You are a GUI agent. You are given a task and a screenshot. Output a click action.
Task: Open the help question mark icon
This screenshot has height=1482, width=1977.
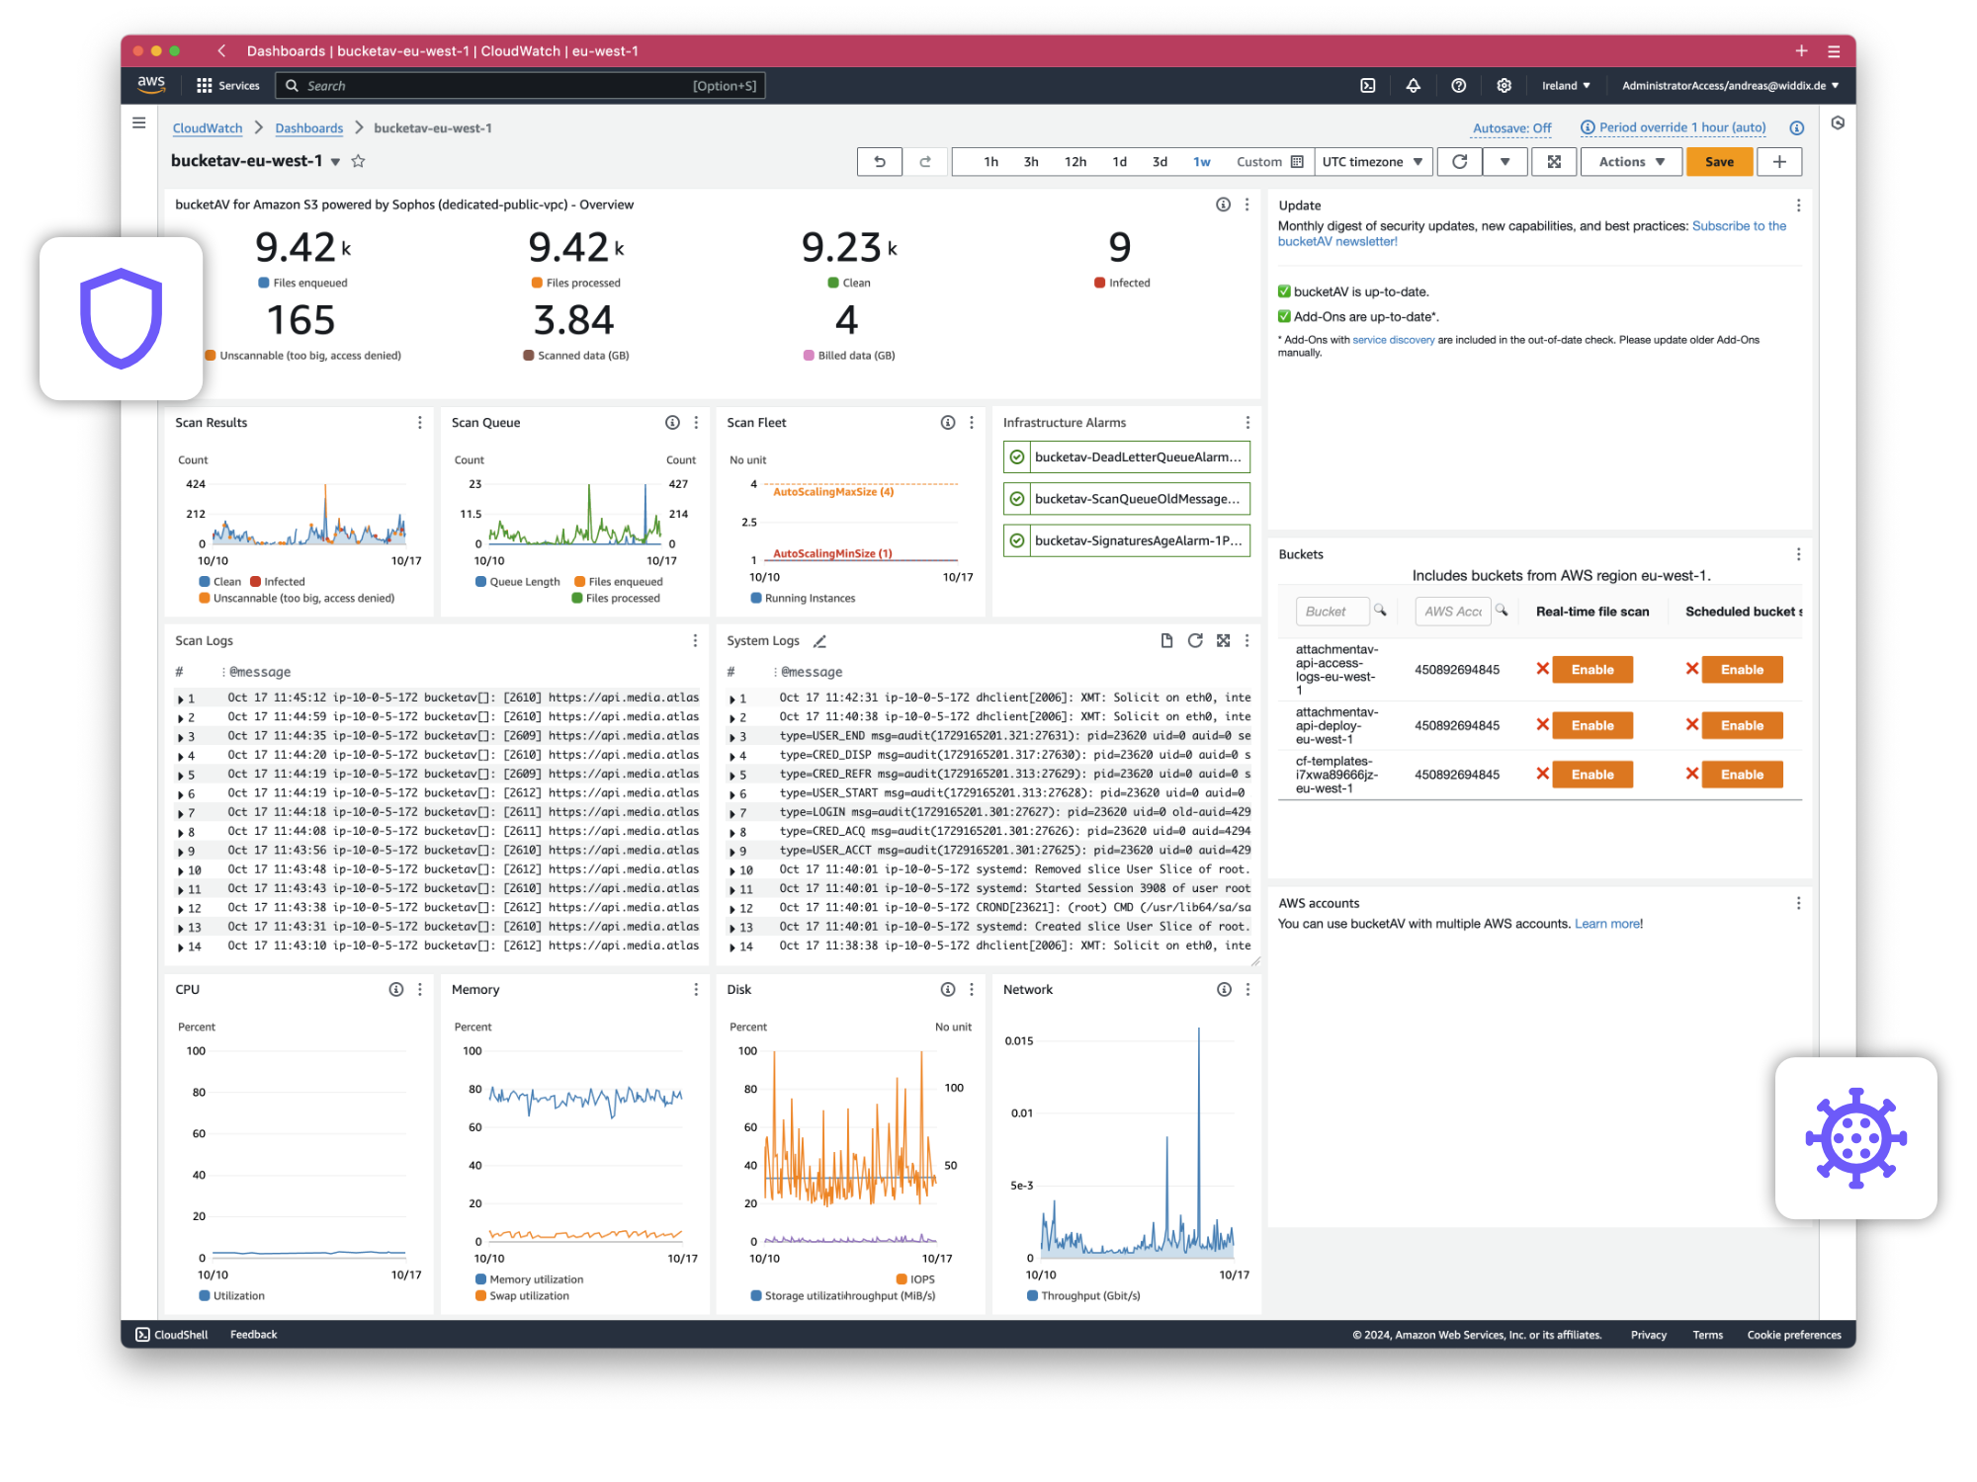click(x=1459, y=86)
